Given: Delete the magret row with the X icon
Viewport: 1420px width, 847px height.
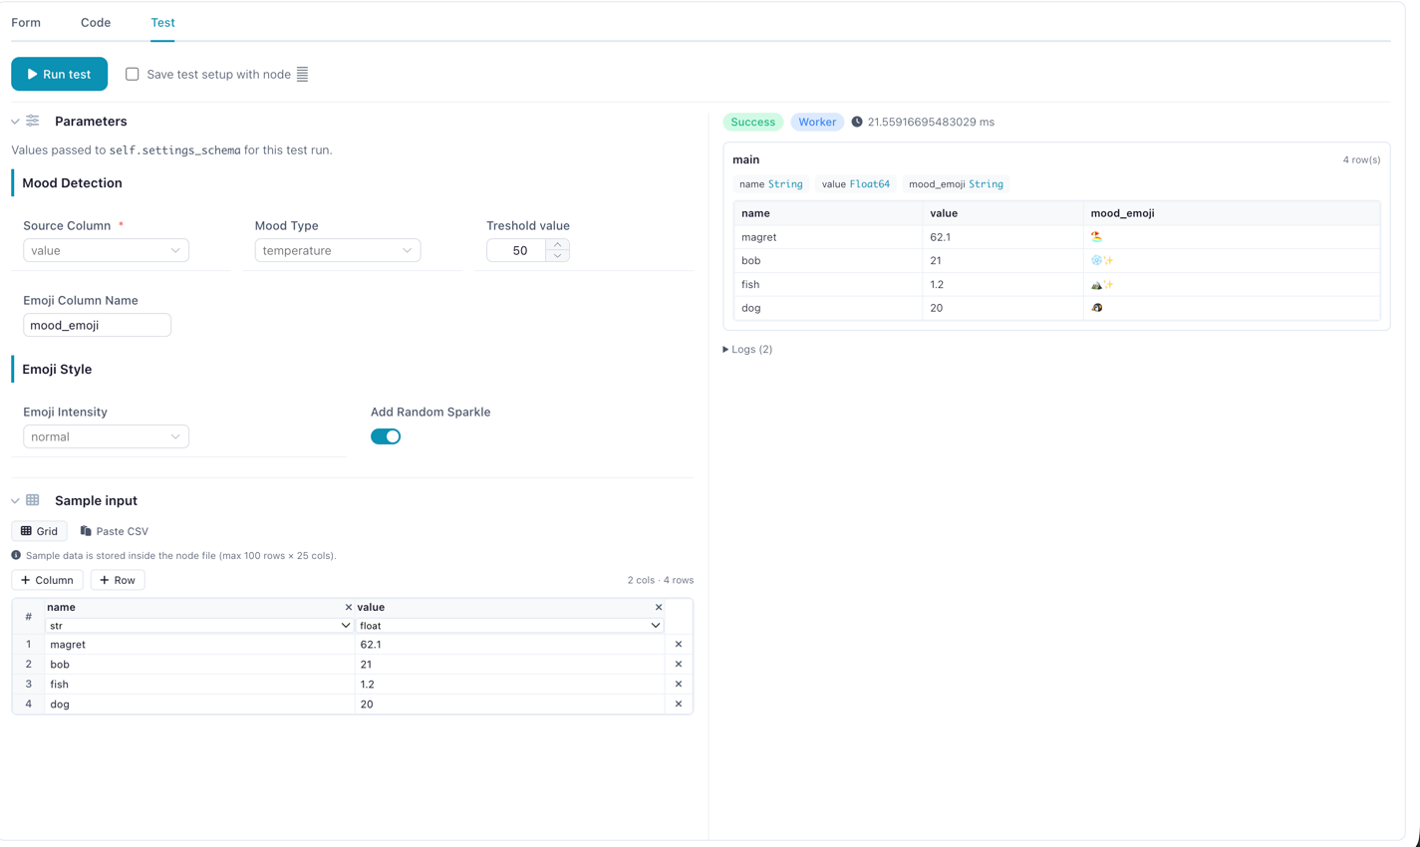Looking at the screenshot, I should pyautogui.click(x=679, y=645).
